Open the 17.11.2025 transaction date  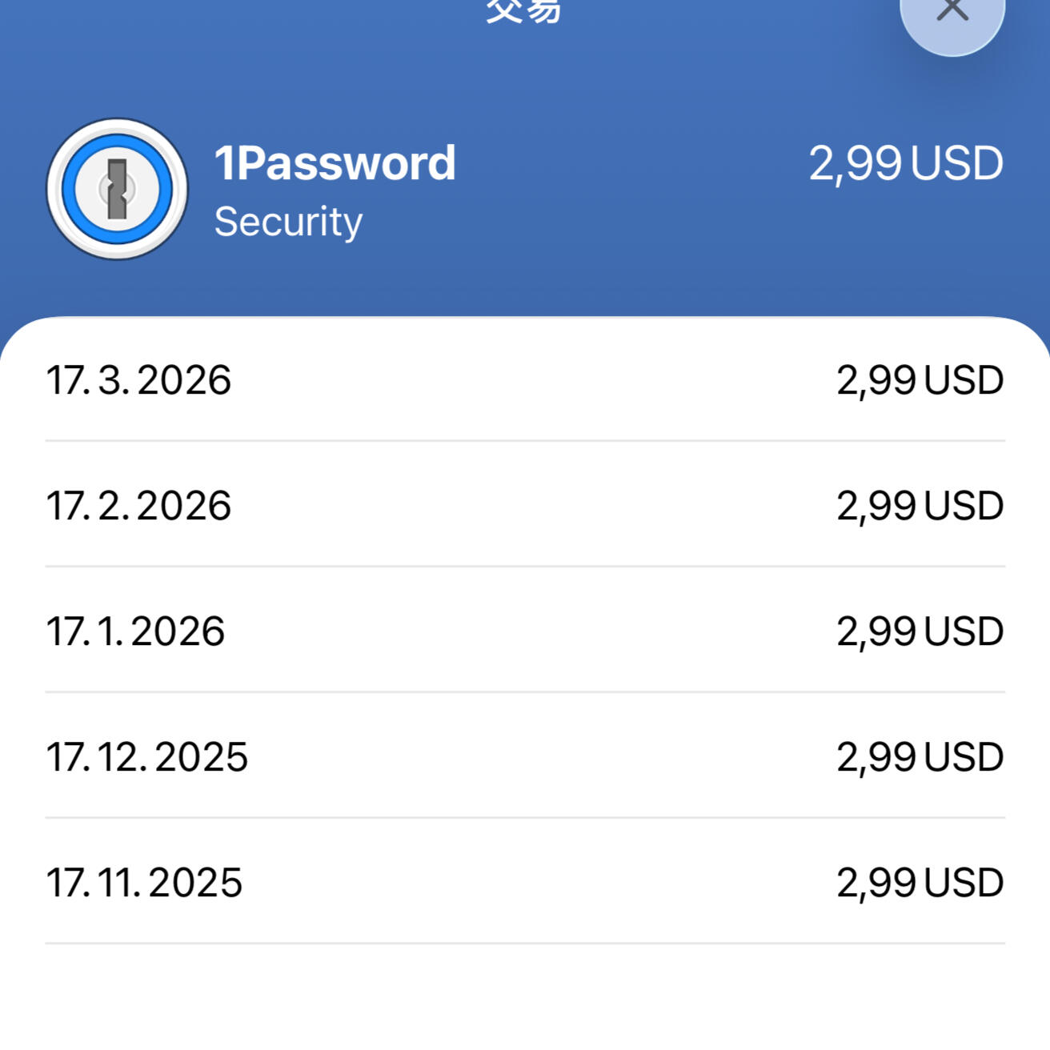(144, 883)
